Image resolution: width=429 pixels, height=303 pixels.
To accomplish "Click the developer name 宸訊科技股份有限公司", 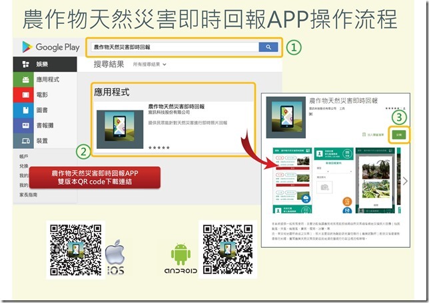I will click(x=169, y=112).
